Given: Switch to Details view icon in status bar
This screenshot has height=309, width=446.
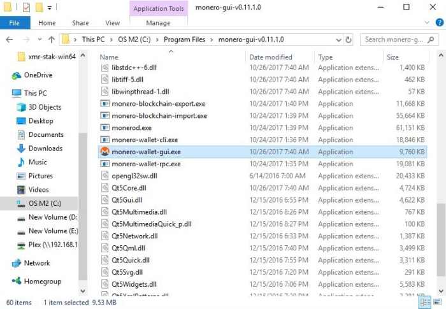Looking at the screenshot, I should click(425, 303).
